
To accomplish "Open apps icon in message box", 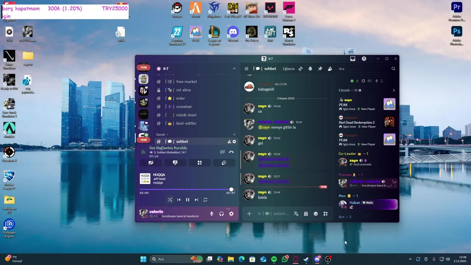I will 325,214.
